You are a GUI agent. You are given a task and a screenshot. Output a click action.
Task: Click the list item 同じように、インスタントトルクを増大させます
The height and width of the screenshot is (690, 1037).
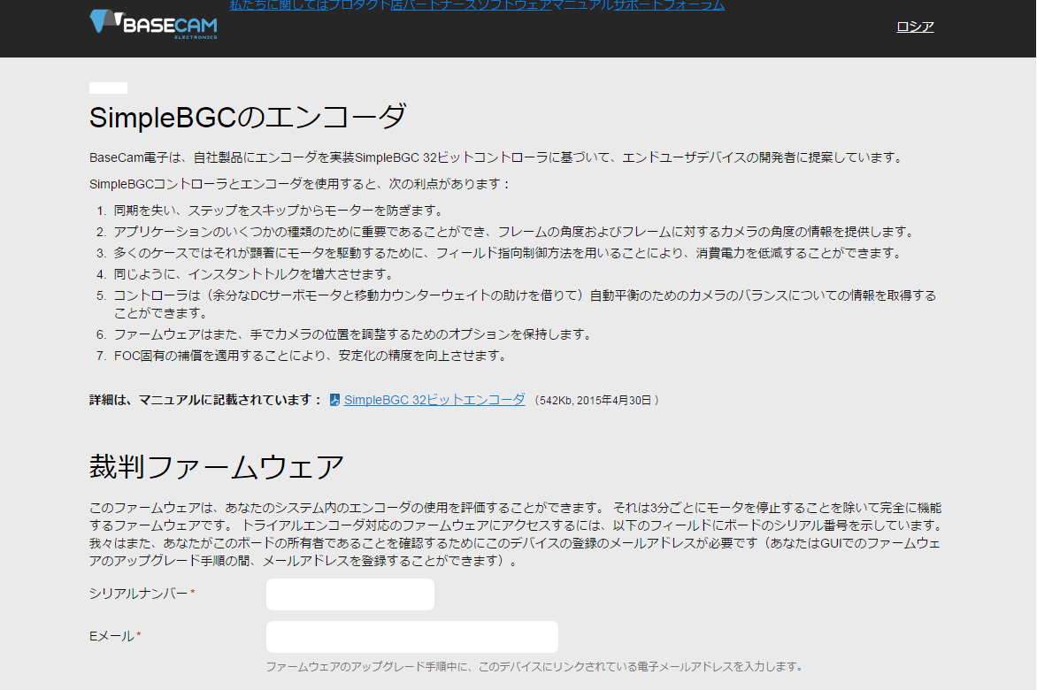255,273
